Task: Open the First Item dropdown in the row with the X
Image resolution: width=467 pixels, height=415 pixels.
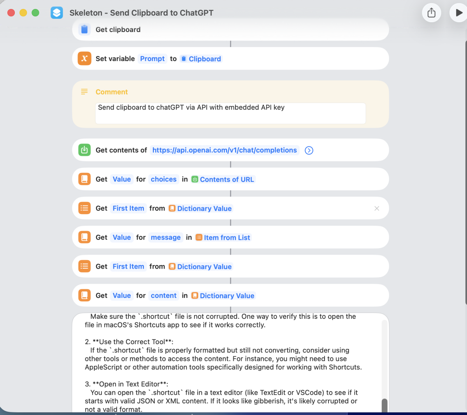Action: (x=128, y=208)
